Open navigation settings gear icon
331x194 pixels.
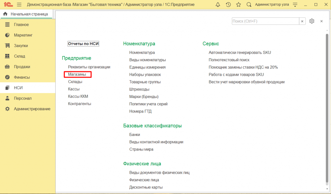[x=312, y=21]
